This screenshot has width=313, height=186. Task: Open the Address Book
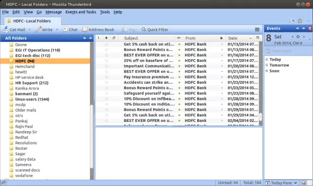[x=98, y=29]
